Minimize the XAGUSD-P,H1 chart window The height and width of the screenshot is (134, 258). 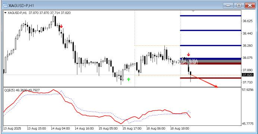coord(228,6)
